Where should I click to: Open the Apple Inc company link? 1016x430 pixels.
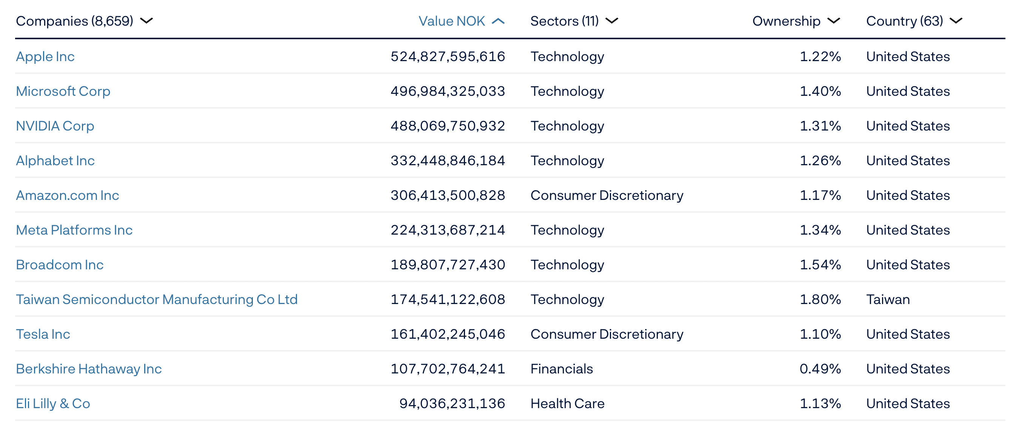[45, 56]
